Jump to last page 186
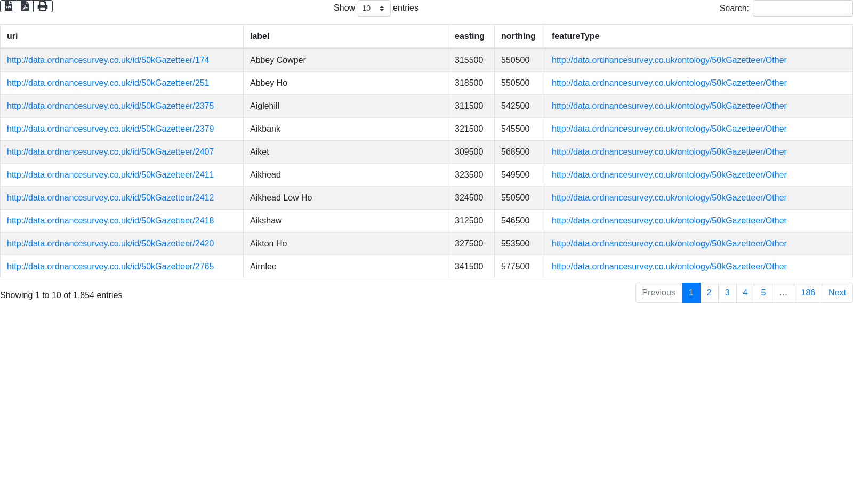This screenshot has width=853, height=480. [808, 293]
